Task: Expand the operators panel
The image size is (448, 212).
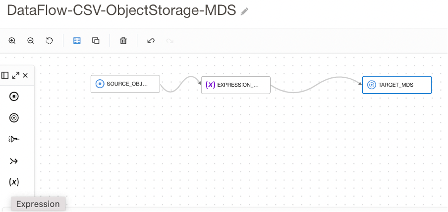Action: [x=15, y=75]
